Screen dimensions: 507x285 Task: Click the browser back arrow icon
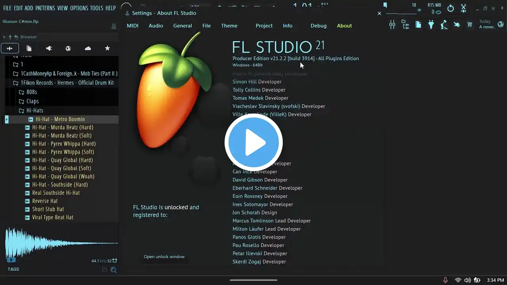16,37
